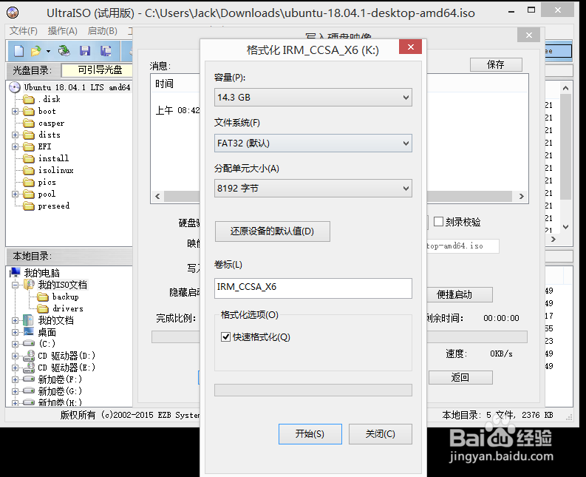Screen dimensions: 586x477
Task: Click the Open CD/DVD toolbar icon
Action: [64, 51]
